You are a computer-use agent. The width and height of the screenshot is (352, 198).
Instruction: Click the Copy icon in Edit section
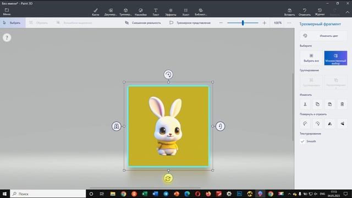[317, 104]
